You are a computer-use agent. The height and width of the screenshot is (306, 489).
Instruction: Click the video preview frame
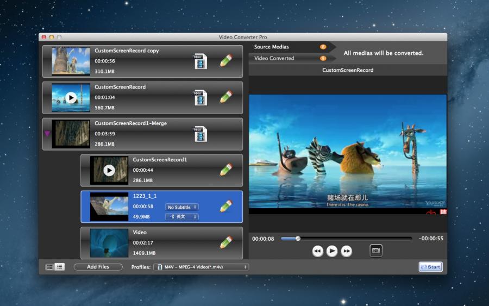348,154
